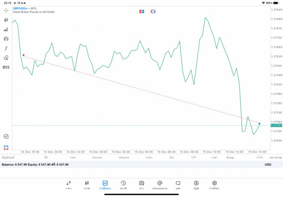The width and height of the screenshot is (283, 197).
Task: Click the red trendline start point
Action: [23, 55]
